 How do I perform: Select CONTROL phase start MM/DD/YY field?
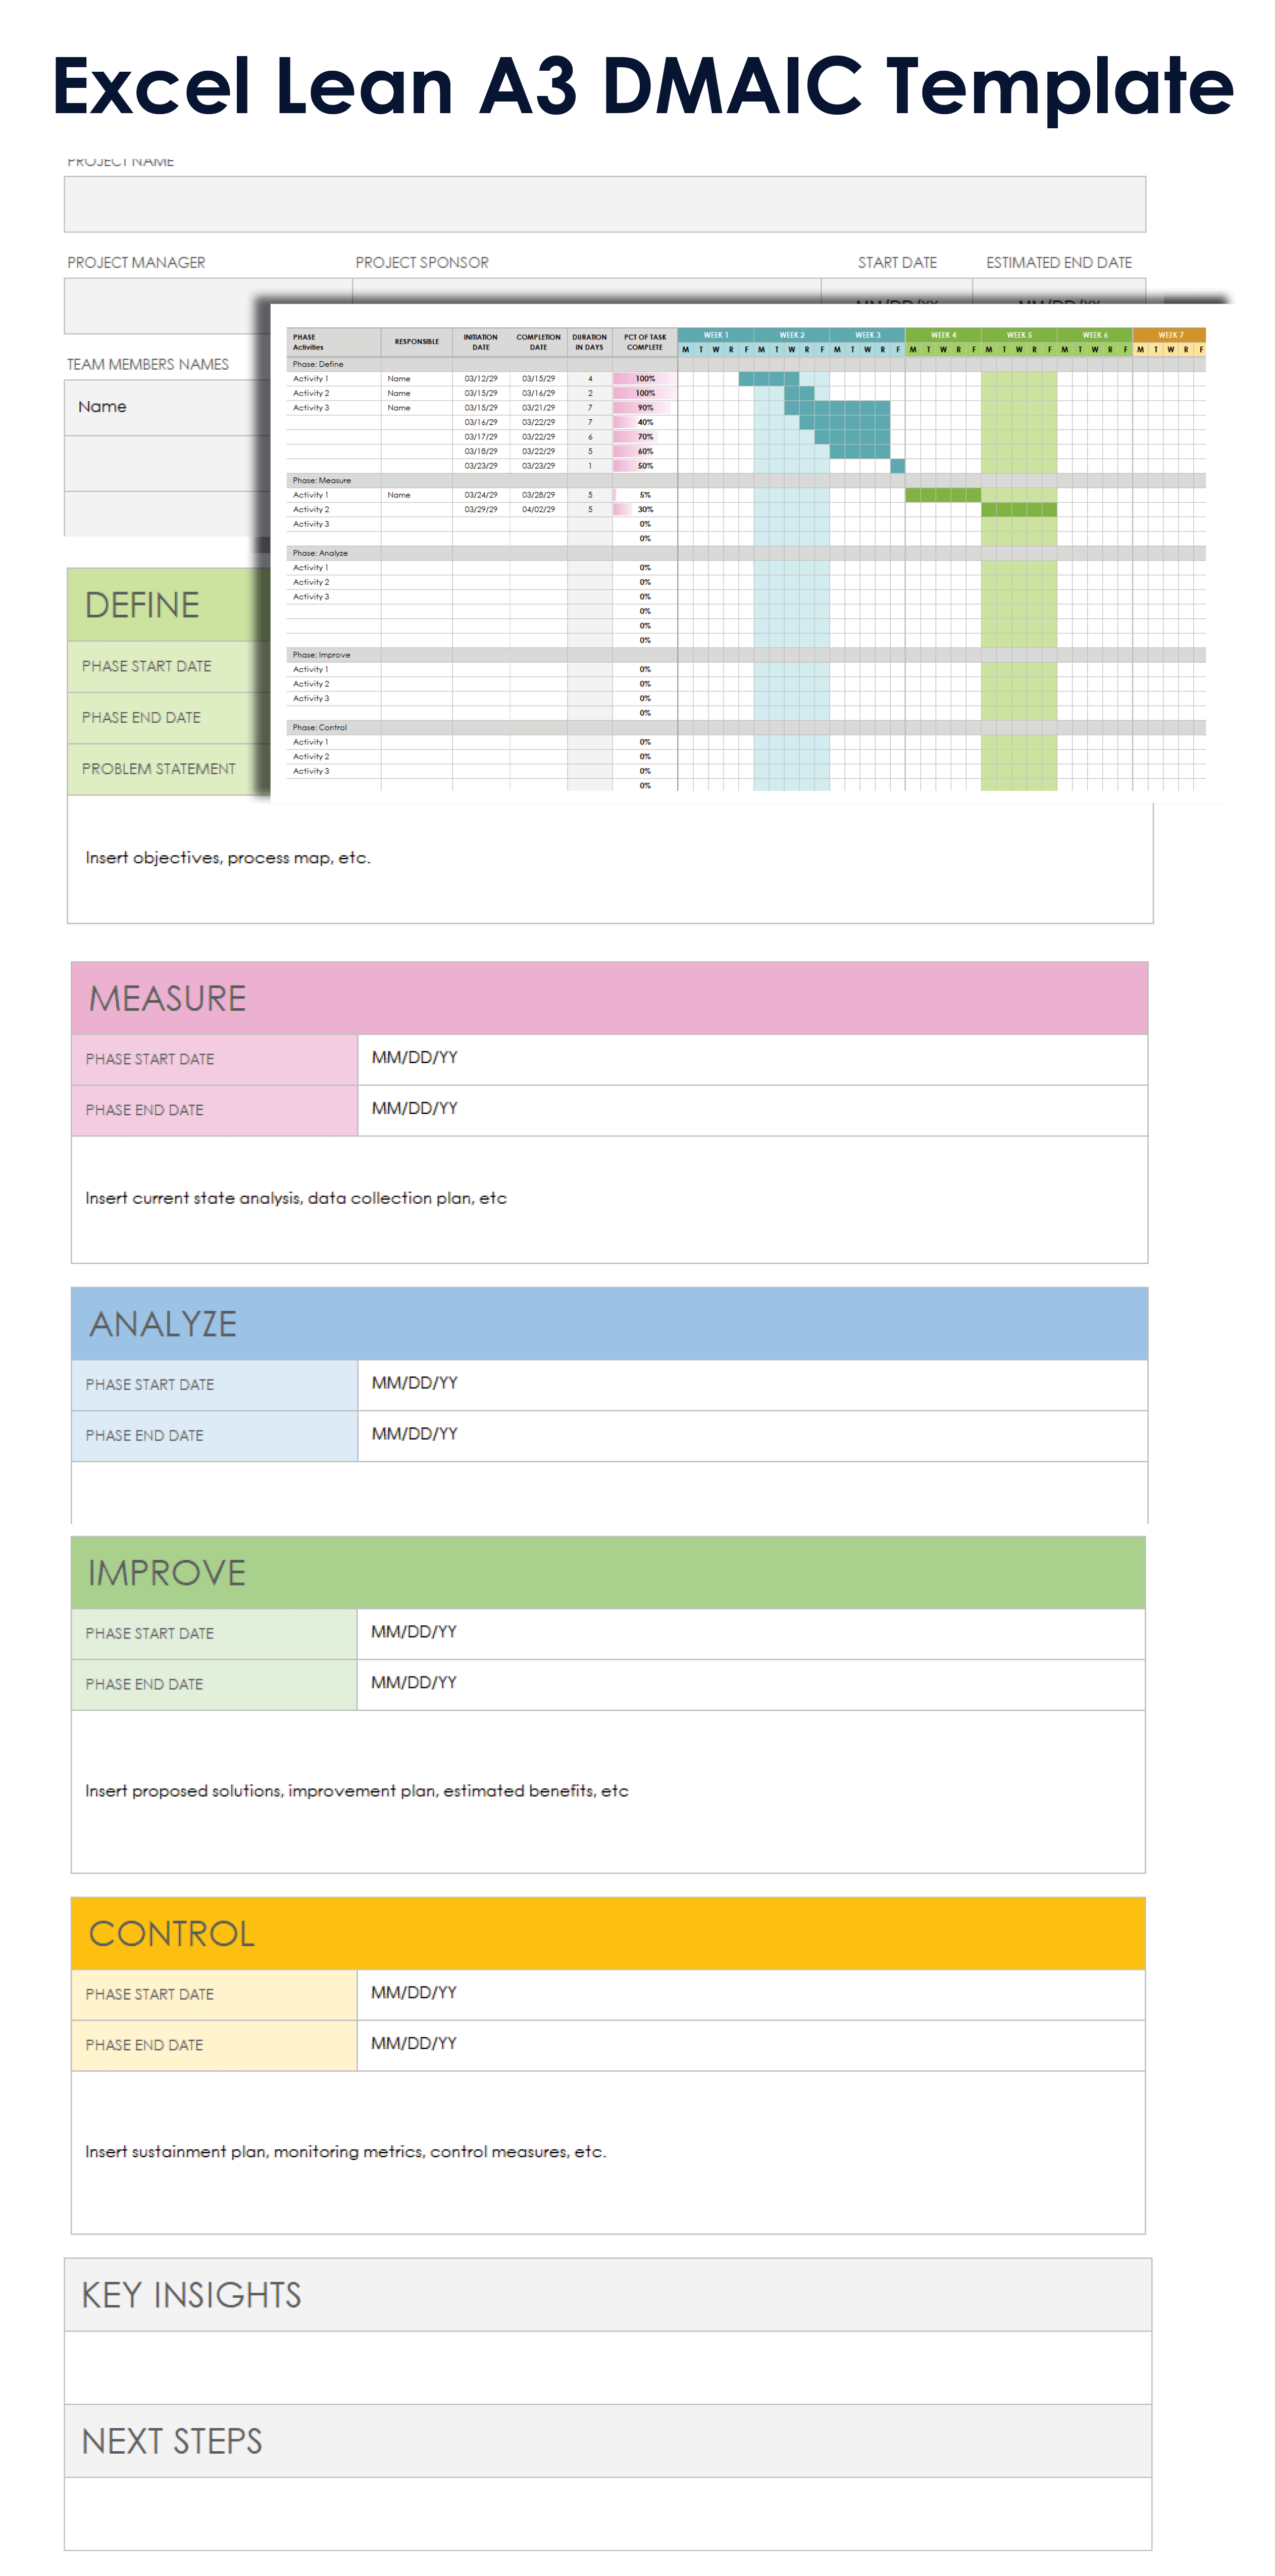point(751,1995)
